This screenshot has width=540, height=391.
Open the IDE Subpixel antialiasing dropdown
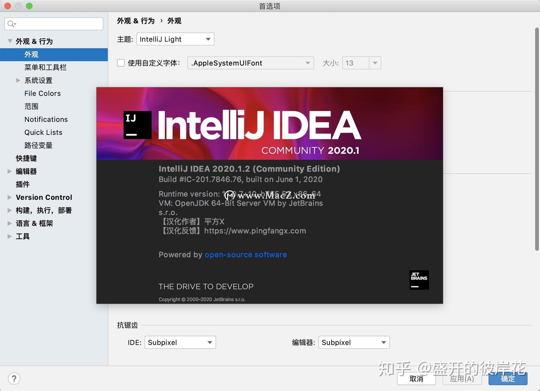pyautogui.click(x=180, y=342)
